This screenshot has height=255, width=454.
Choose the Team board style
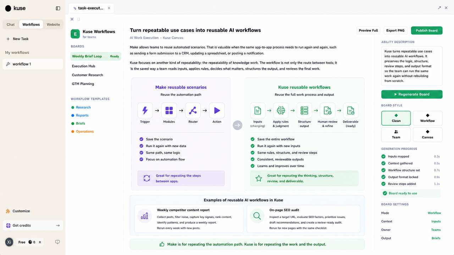[396, 135]
